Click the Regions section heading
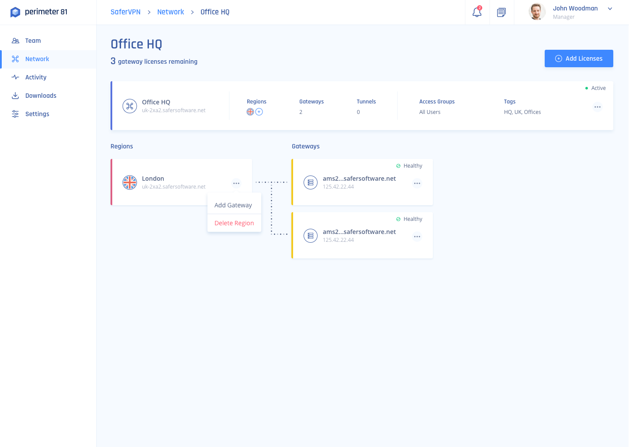The width and height of the screenshot is (629, 447). click(122, 146)
